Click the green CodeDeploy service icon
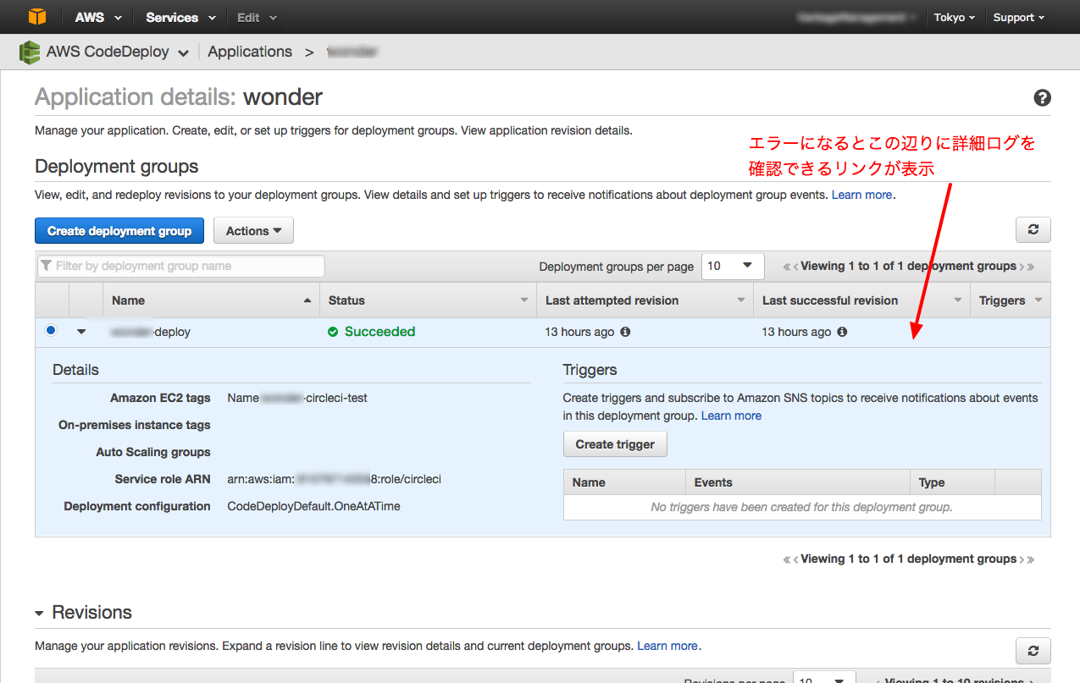Viewport: 1080px width, 683px height. tap(29, 52)
